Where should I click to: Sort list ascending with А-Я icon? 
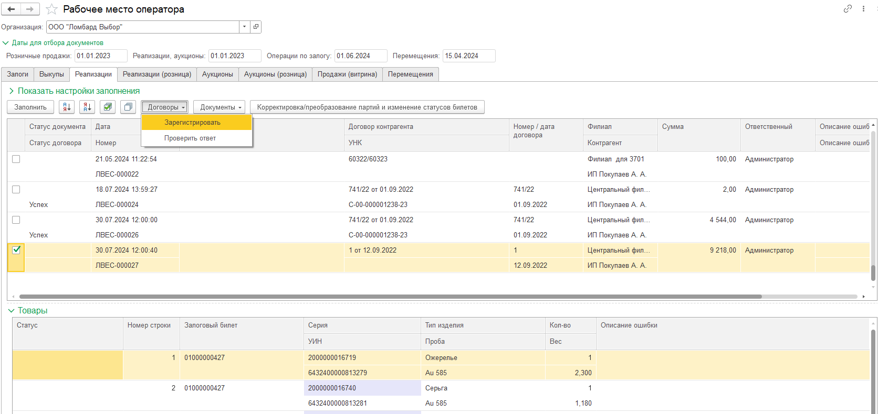coord(67,107)
